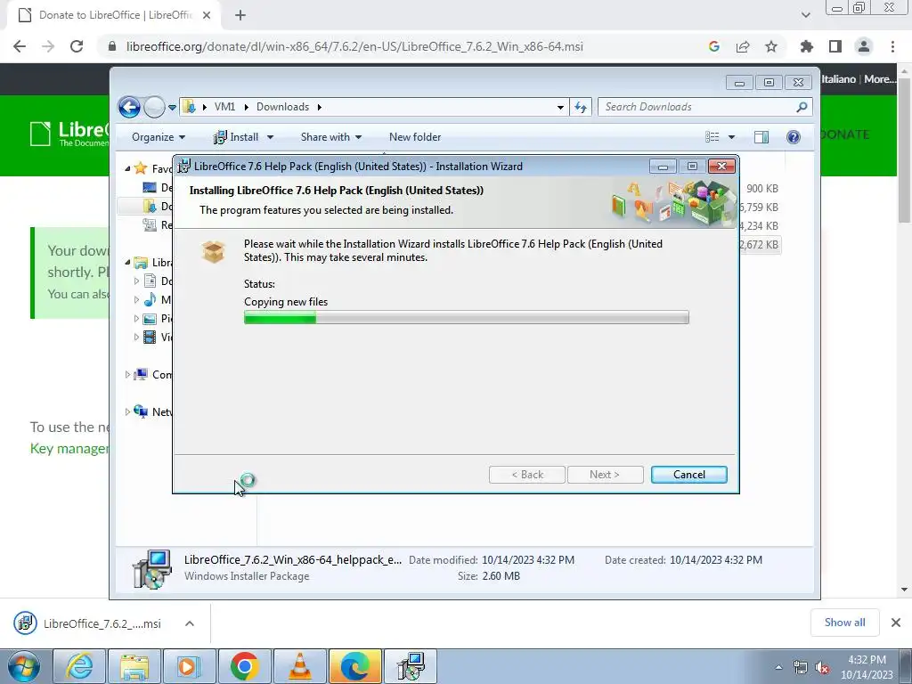Click Italiano language link on webpage
This screenshot has width=912, height=684.
coord(838,79)
